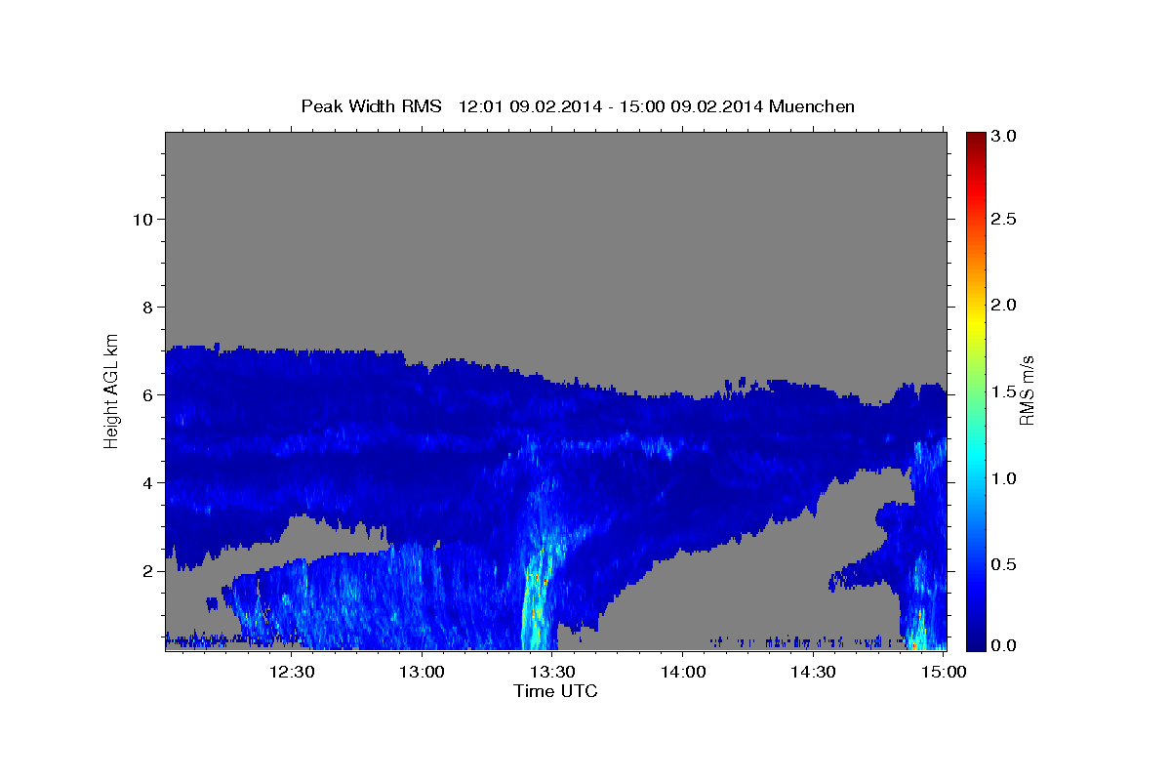Click the colorbar value 1.5
1171x781 pixels.
tap(1006, 391)
